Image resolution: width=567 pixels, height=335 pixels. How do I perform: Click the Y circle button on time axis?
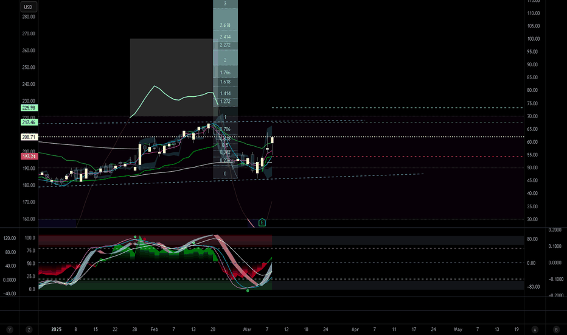pyautogui.click(x=10, y=330)
